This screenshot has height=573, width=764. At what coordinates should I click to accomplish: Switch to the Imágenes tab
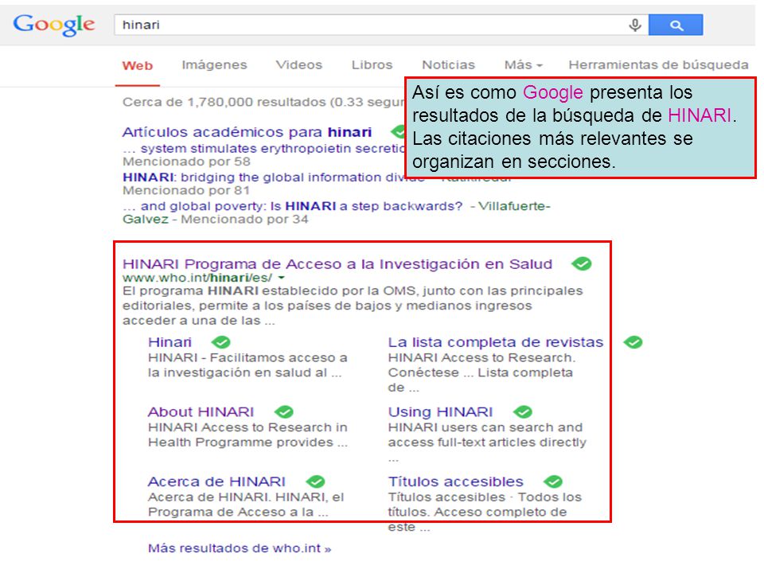click(214, 64)
